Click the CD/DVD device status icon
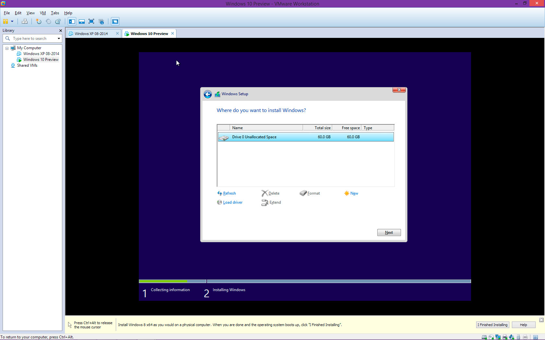The width and height of the screenshot is (545, 340). tap(491, 337)
